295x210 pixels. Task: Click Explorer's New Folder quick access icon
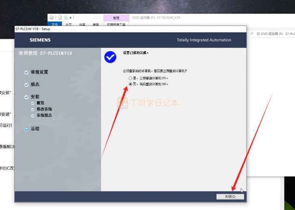(66, 18)
